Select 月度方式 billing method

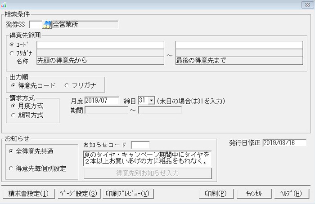point(13,106)
